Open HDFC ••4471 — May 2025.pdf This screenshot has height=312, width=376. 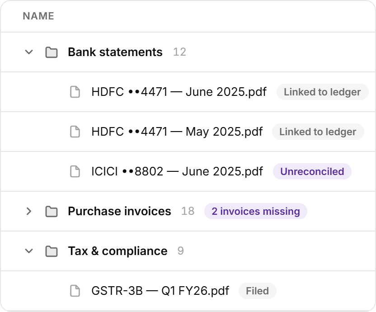point(177,132)
